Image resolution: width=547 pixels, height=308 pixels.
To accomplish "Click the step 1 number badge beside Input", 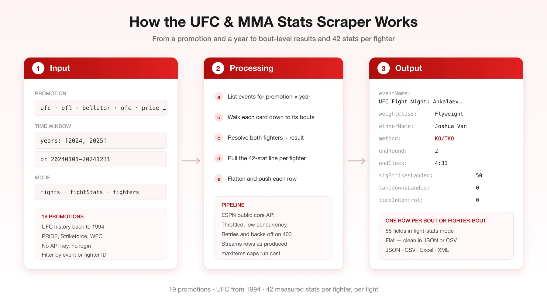I will point(38,68).
